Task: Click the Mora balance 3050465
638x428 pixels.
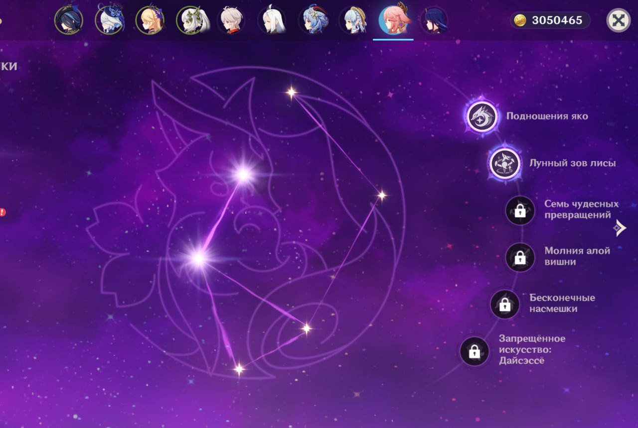Action: coord(557,20)
